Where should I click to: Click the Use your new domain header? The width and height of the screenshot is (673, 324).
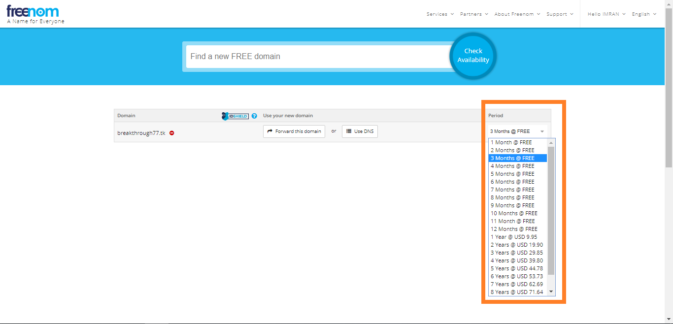[288, 116]
